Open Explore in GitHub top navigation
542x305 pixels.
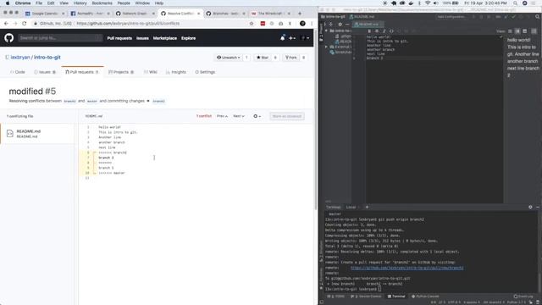coord(188,38)
